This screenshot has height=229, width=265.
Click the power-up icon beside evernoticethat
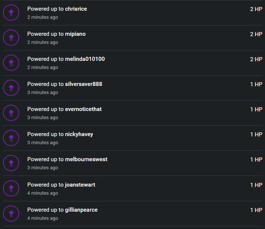coord(11,113)
